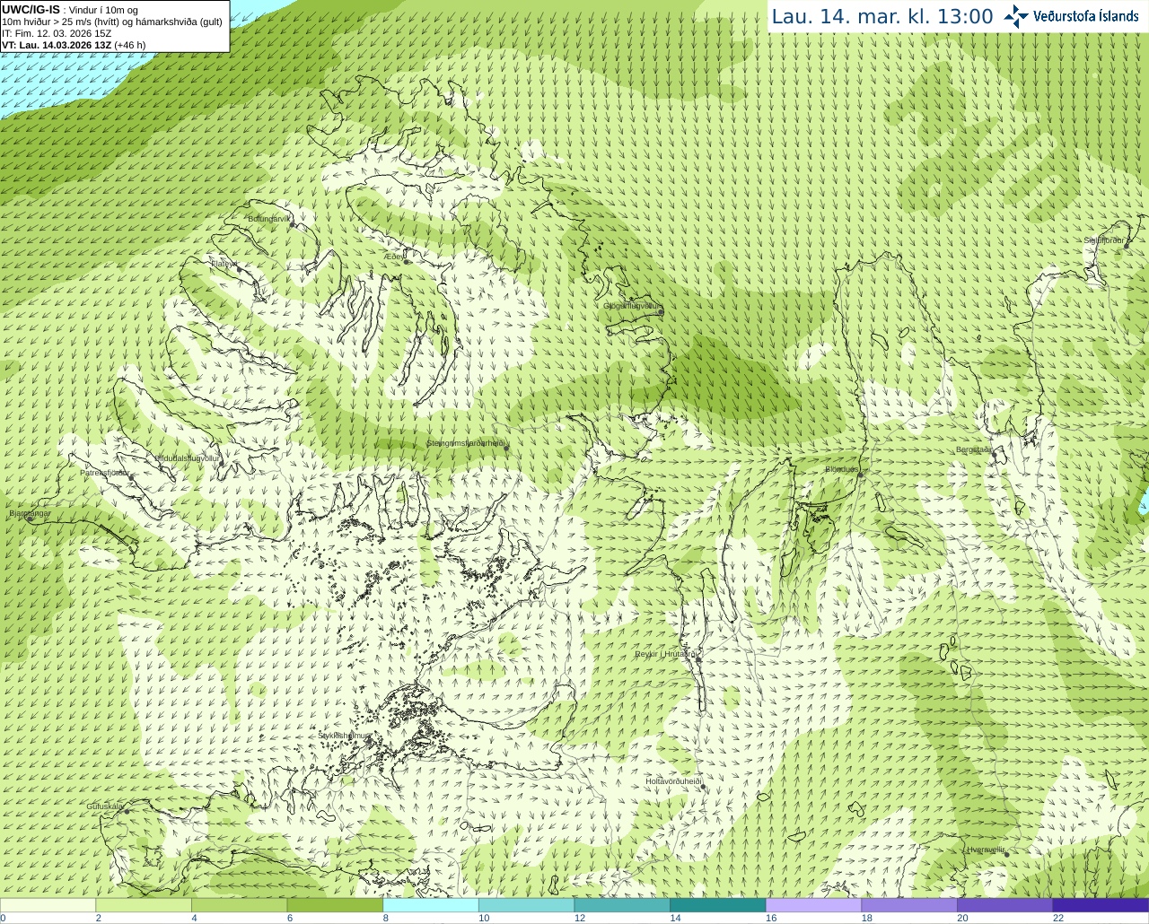The width and height of the screenshot is (1149, 924).
Task: Select the Stykkishólmur station label
Action: click(344, 735)
